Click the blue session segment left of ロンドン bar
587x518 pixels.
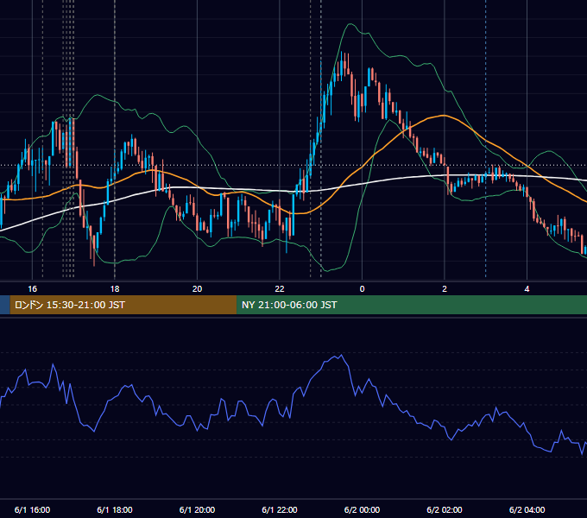point(5,305)
